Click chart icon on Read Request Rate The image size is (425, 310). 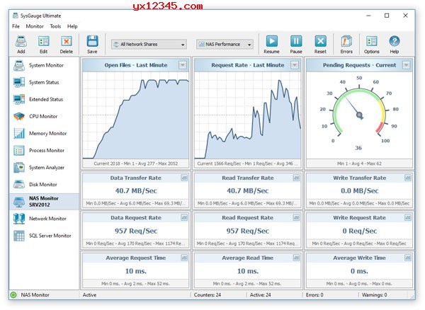point(296,217)
